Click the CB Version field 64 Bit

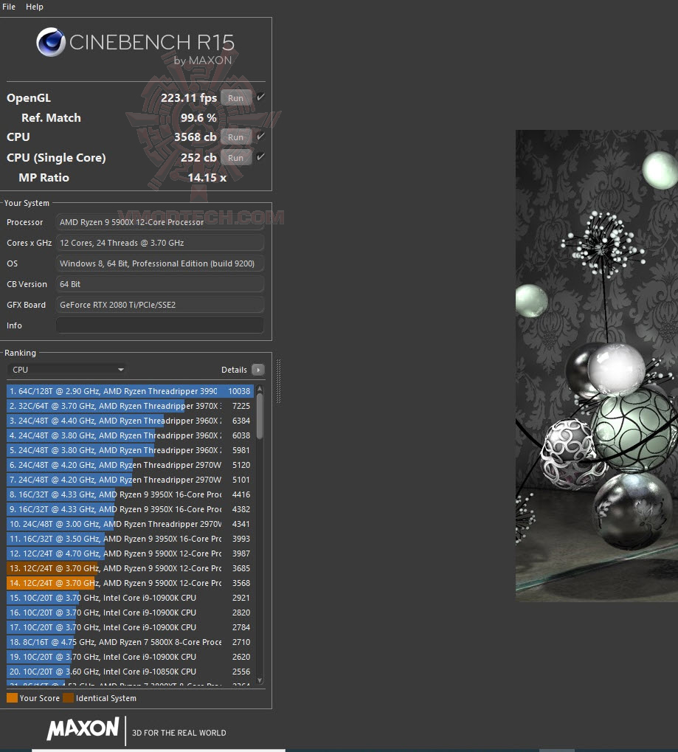click(159, 284)
